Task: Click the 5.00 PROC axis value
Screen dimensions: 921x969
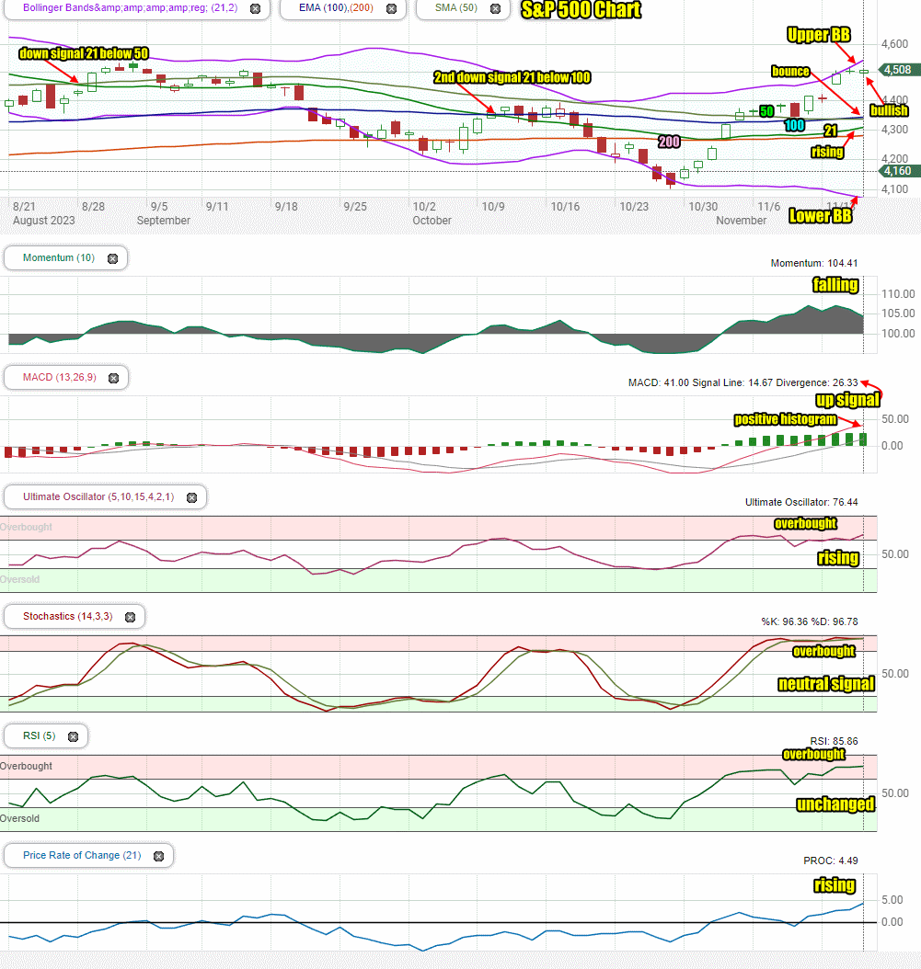Action: pyautogui.click(x=892, y=900)
